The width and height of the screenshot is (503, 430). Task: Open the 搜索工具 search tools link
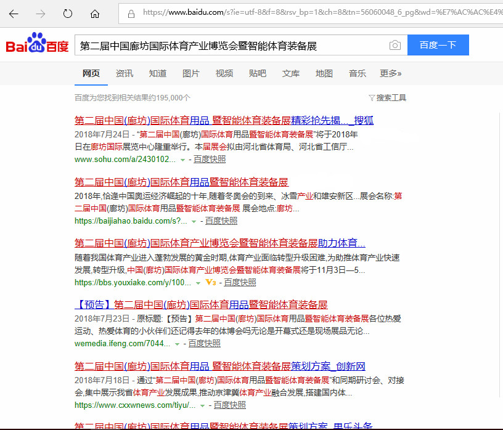tap(391, 98)
